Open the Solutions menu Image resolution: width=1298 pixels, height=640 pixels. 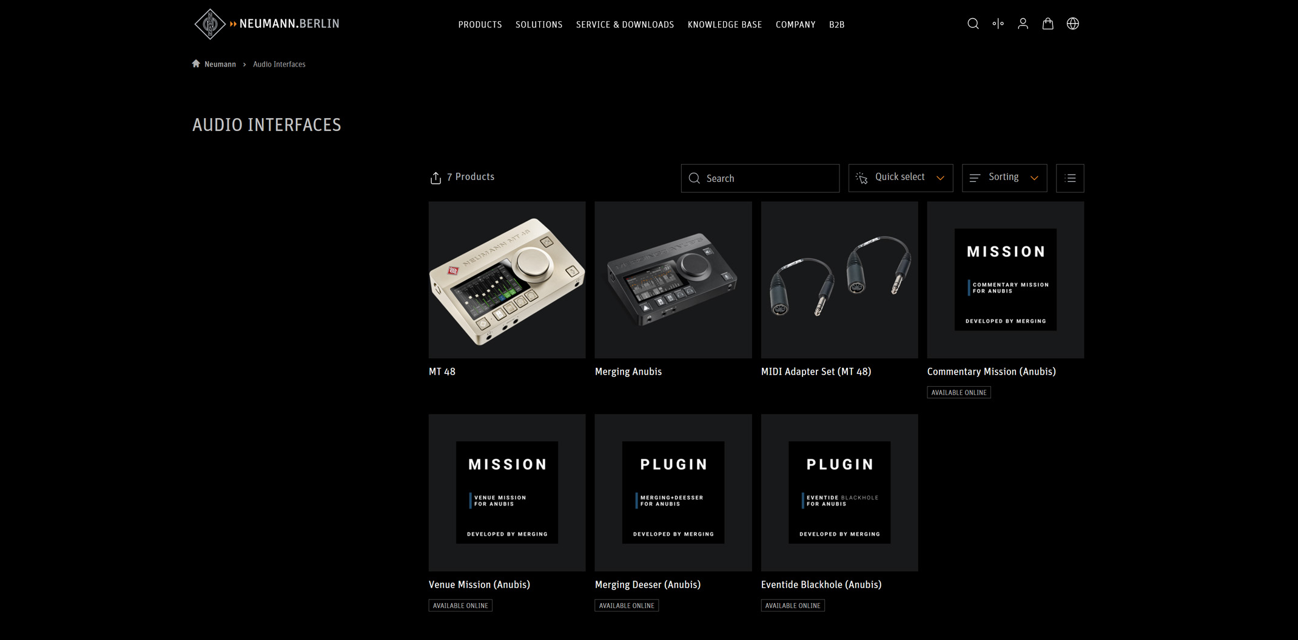[x=539, y=25]
